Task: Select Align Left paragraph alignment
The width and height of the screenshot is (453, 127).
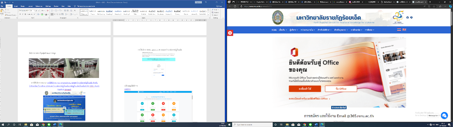Action: 52,14
